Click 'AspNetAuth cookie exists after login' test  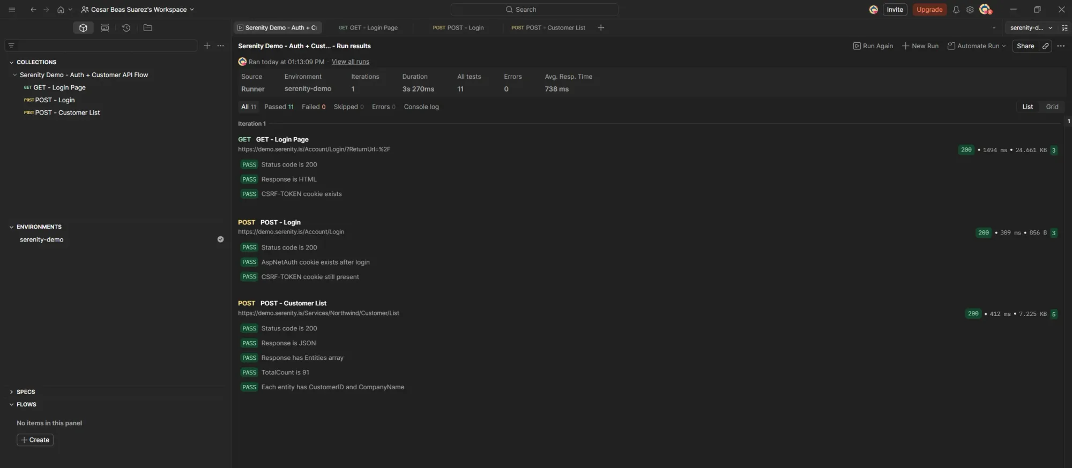click(x=315, y=262)
